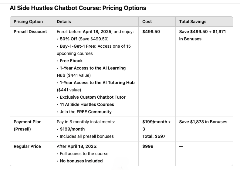
Task: Click the 'Save $499.50 + $1,971' savings text
Action: [202, 32]
